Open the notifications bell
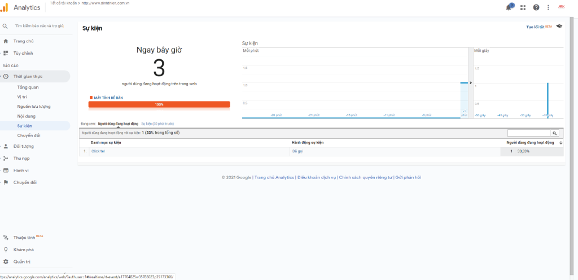 [509, 7]
